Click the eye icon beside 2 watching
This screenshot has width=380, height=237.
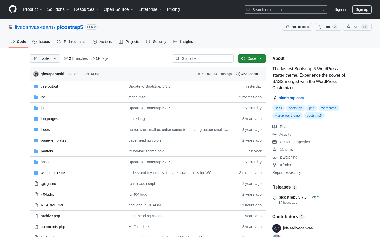point(274,157)
